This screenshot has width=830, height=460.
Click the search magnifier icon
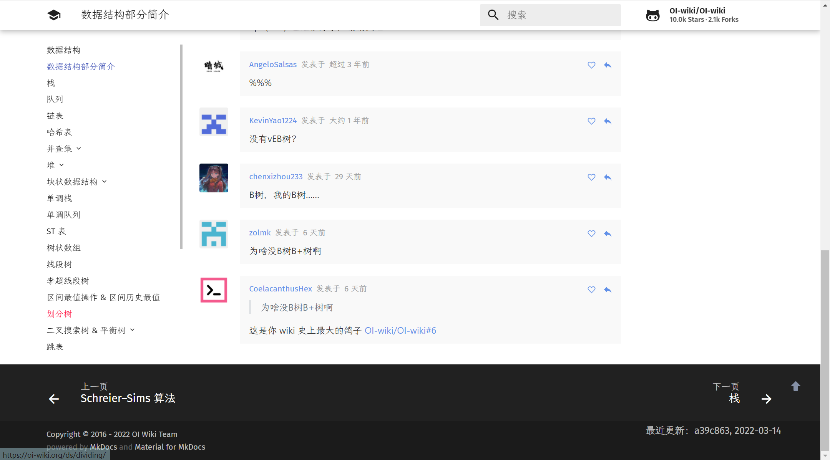click(493, 15)
